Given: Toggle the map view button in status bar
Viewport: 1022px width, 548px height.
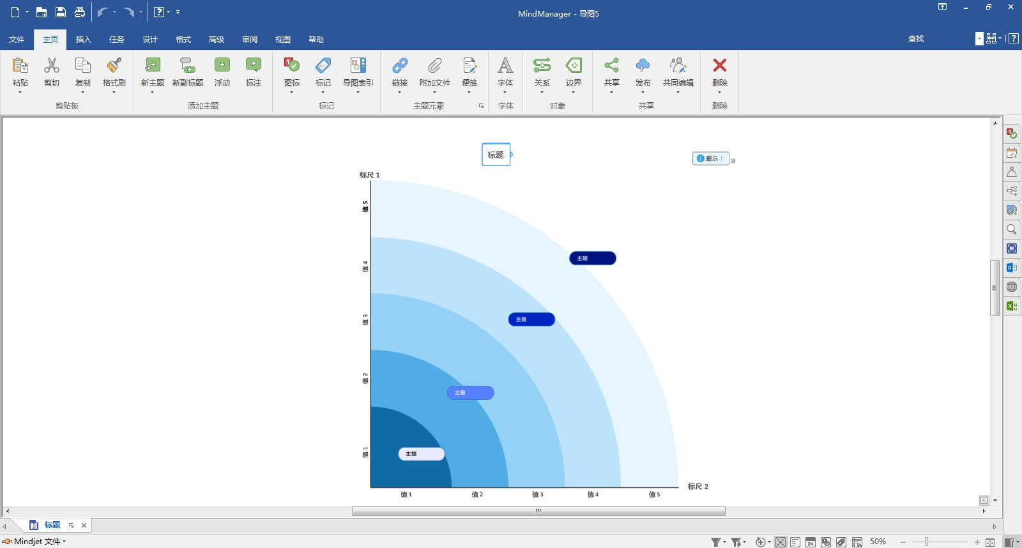Looking at the screenshot, I should tap(781, 542).
